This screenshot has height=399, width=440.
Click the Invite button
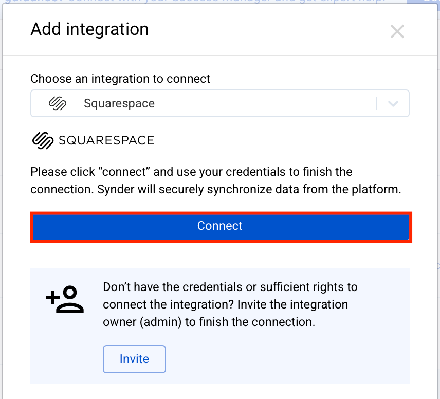(x=134, y=359)
